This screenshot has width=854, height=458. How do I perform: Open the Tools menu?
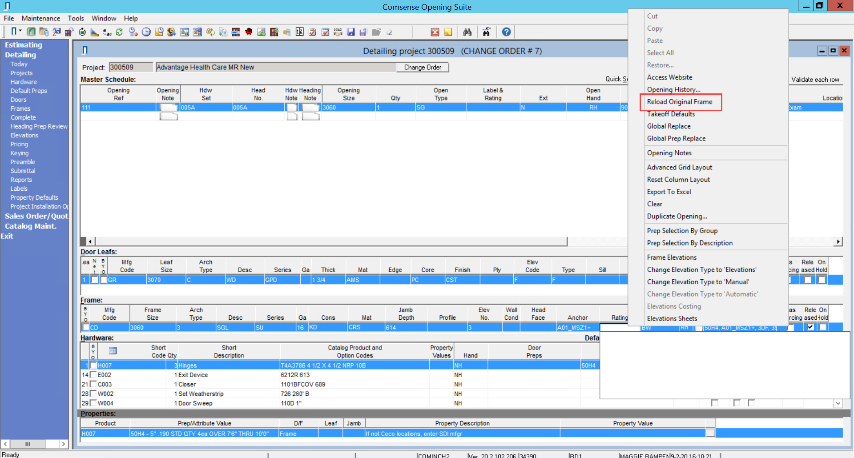(76, 18)
